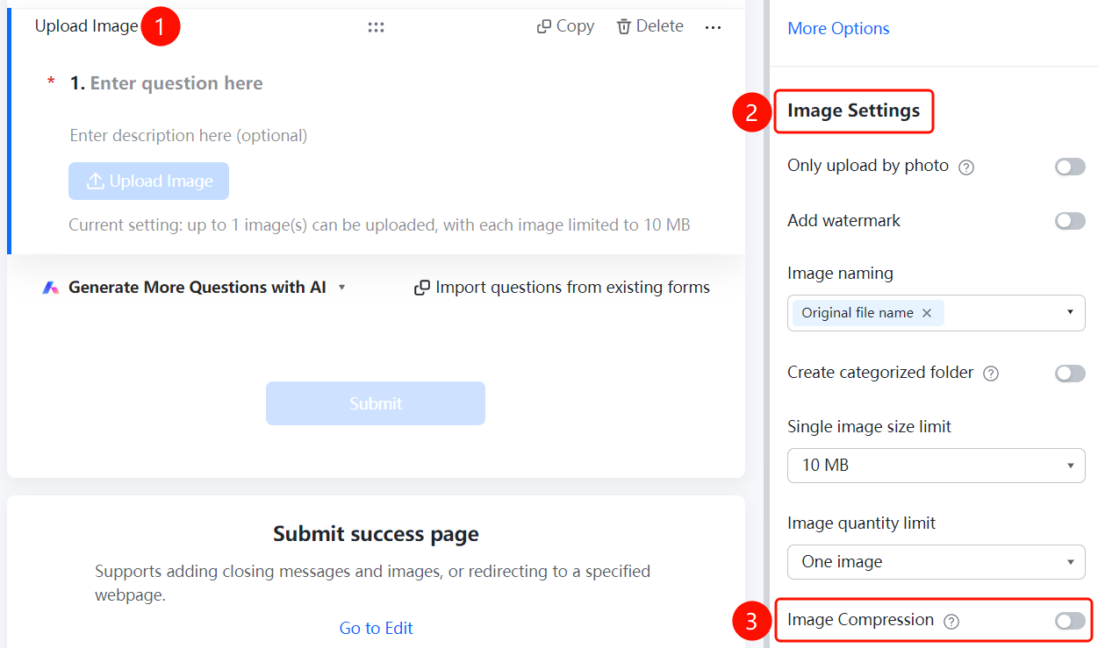Toggle Create categorized folder switch
1098x648 pixels.
1070,374
